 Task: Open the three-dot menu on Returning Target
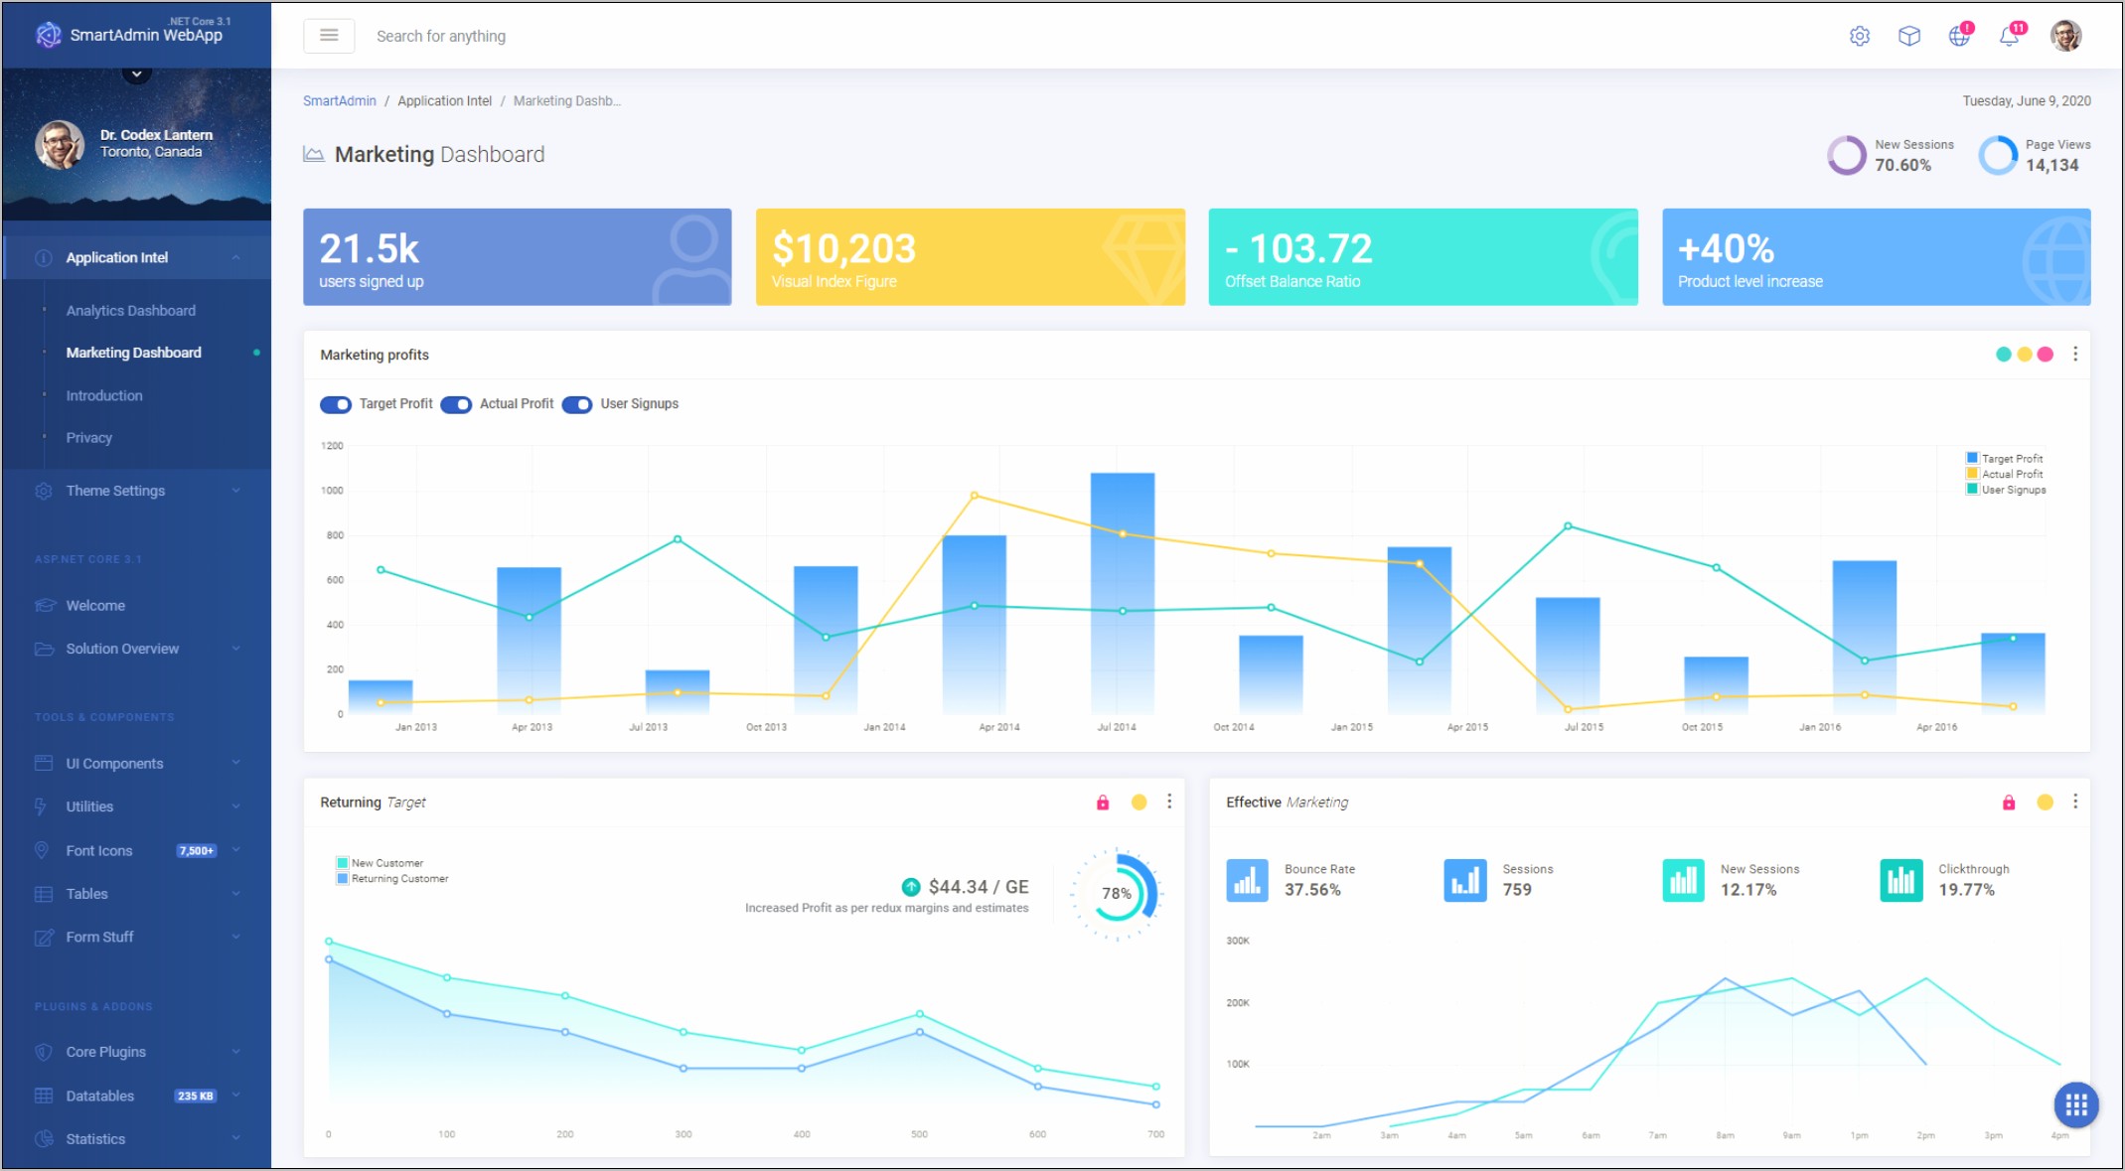click(1168, 802)
